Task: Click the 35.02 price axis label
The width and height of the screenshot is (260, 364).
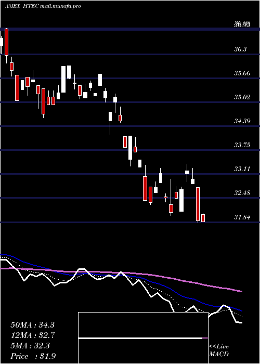Action: pos(242,97)
